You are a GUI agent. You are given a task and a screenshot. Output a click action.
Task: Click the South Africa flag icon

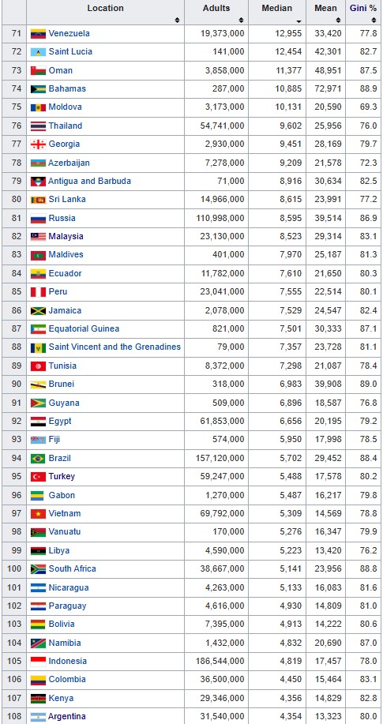click(39, 568)
